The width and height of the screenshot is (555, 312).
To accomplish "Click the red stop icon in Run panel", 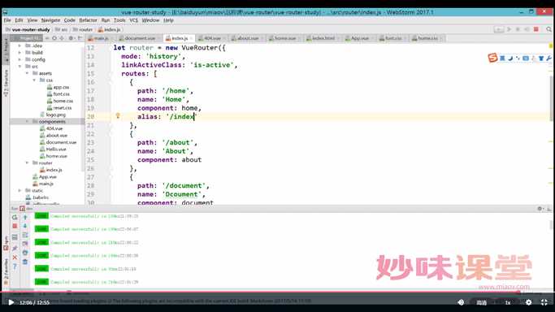I will click(x=15, y=226).
